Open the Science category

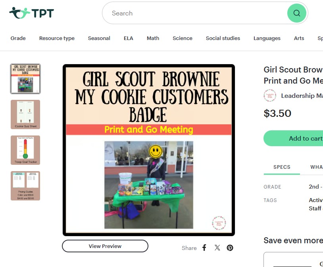point(183,38)
